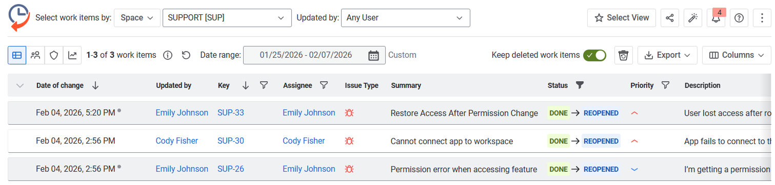Click 'Permission error when accessing feature' summary
The height and width of the screenshot is (185, 775).
pyautogui.click(x=464, y=169)
